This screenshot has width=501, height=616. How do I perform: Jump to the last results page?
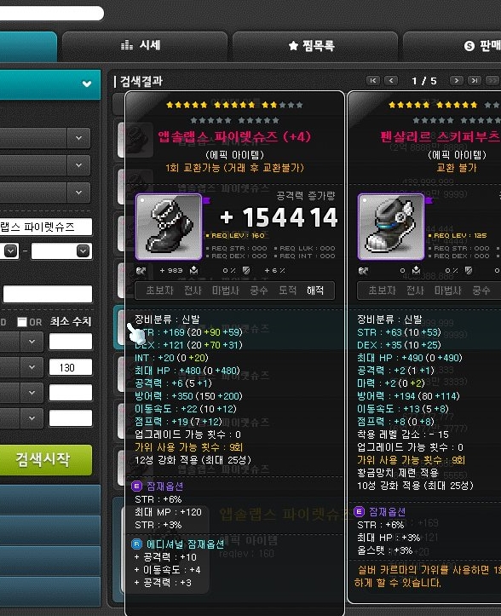pos(475,81)
